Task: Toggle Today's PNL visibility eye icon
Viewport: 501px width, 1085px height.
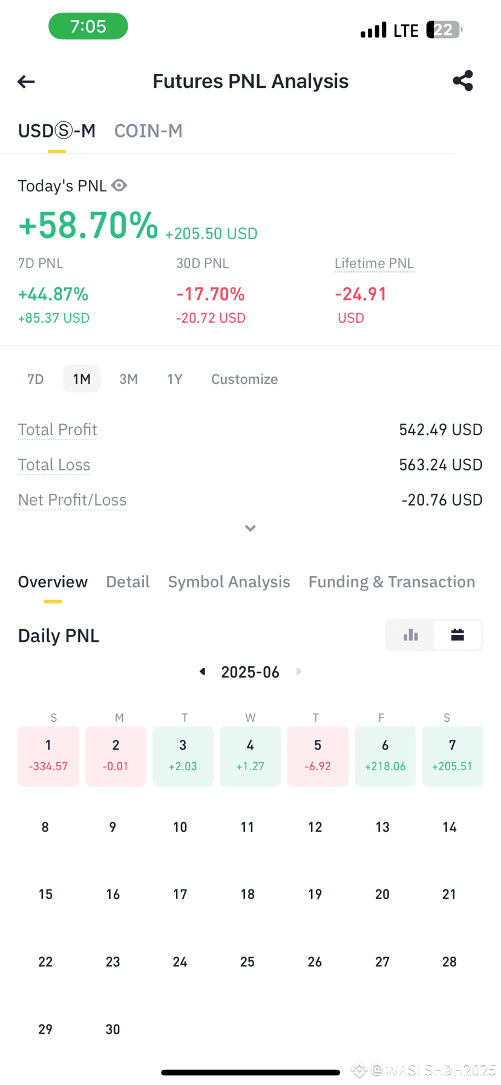Action: pyautogui.click(x=119, y=185)
